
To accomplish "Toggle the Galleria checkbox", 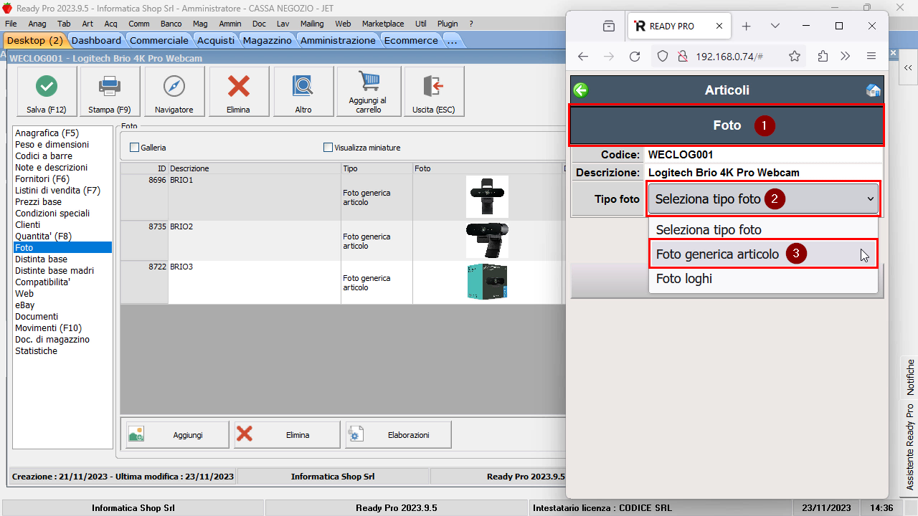I will 134,148.
